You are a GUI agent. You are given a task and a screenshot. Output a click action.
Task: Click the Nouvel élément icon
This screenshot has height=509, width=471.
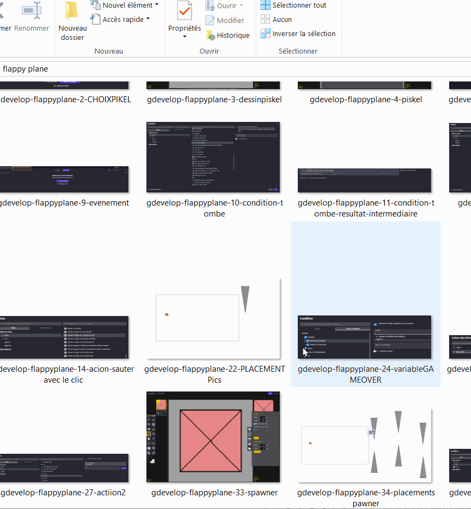click(96, 5)
